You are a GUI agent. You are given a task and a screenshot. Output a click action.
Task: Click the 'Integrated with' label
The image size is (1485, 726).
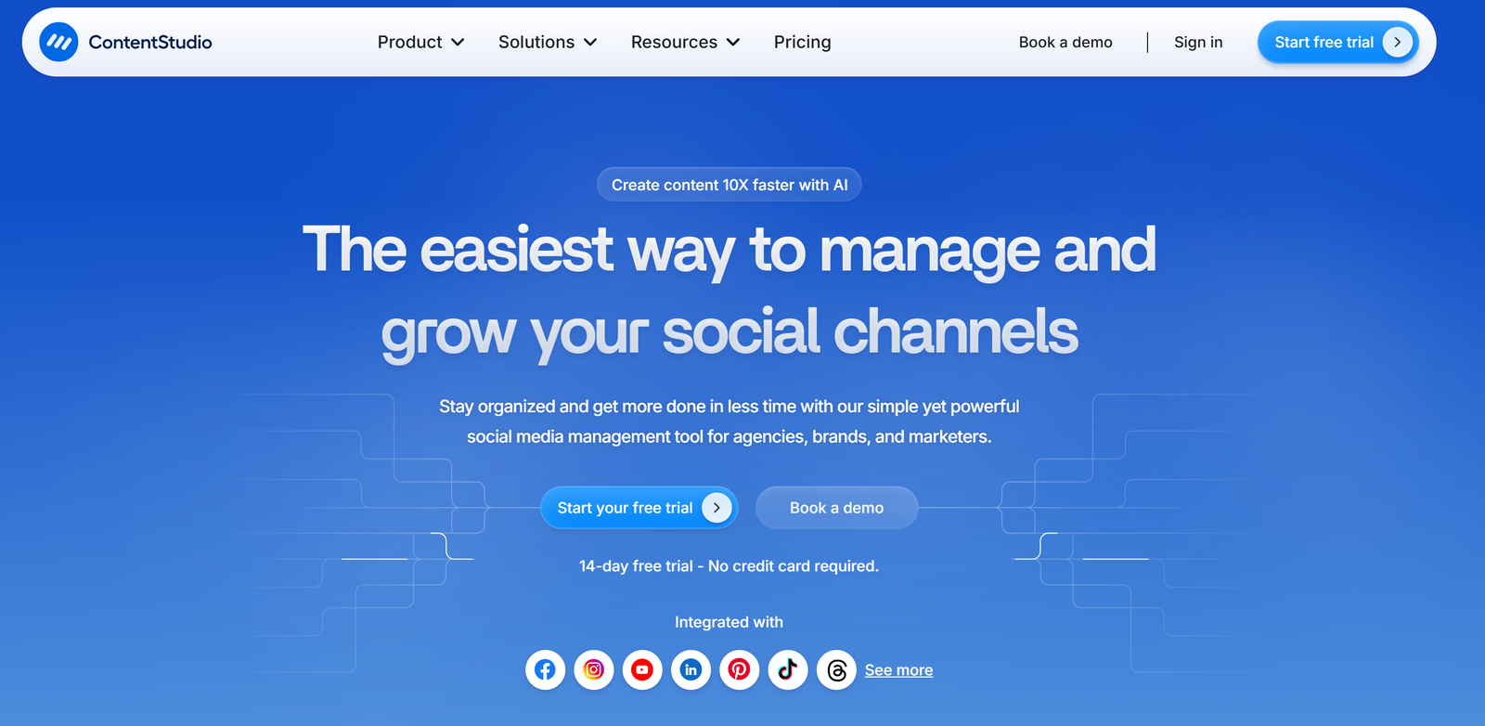(x=729, y=622)
